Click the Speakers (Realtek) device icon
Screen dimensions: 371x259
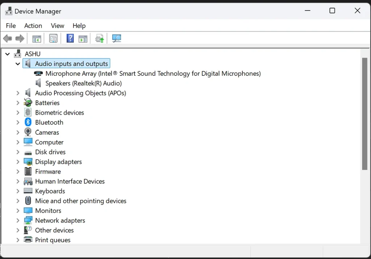(38, 83)
